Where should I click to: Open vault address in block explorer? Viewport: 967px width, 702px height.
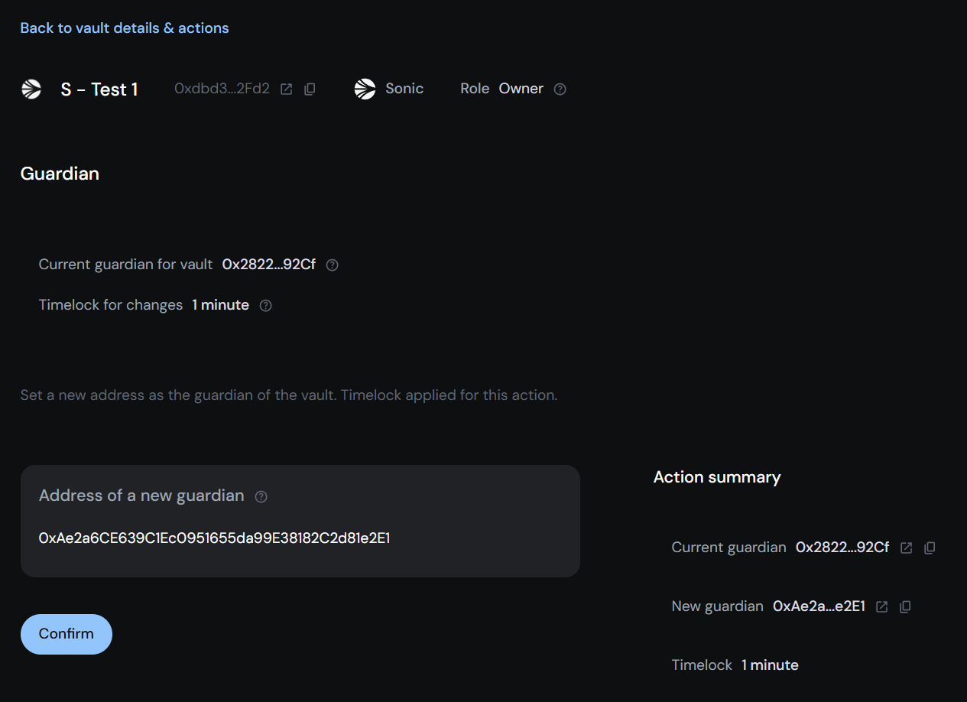(287, 89)
